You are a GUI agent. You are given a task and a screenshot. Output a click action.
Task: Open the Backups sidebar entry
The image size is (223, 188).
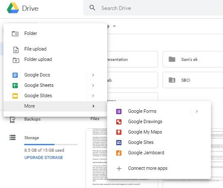pyautogui.click(x=32, y=119)
